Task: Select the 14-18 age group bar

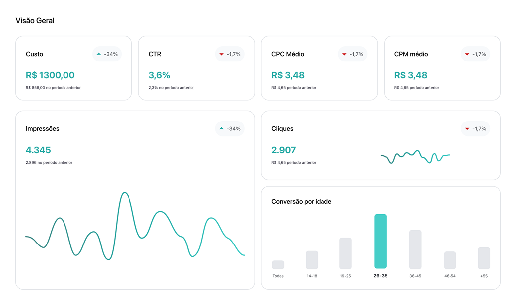Action: [x=312, y=260]
